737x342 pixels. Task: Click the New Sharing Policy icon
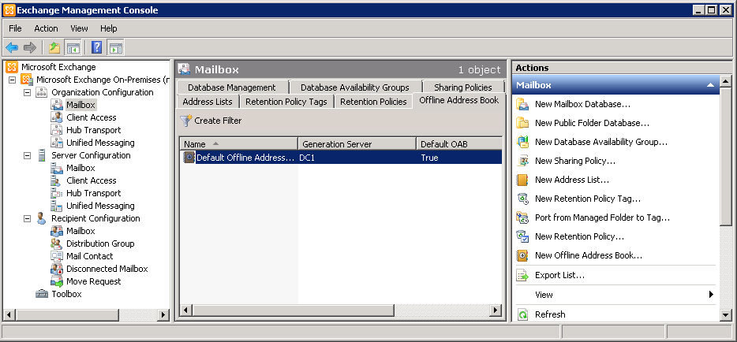tap(522, 161)
